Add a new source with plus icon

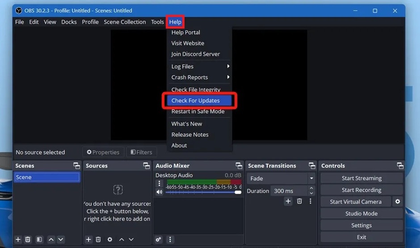(88, 239)
